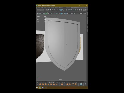Open the panel Show menu

coord(50,12)
